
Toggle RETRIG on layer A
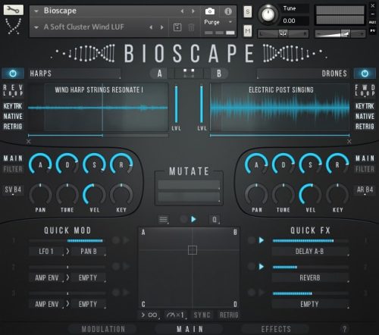coord(13,127)
